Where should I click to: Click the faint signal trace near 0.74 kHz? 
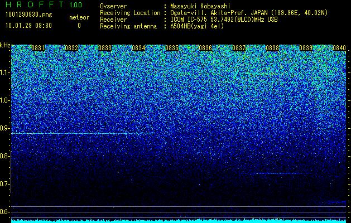pyautogui.click(x=276, y=173)
